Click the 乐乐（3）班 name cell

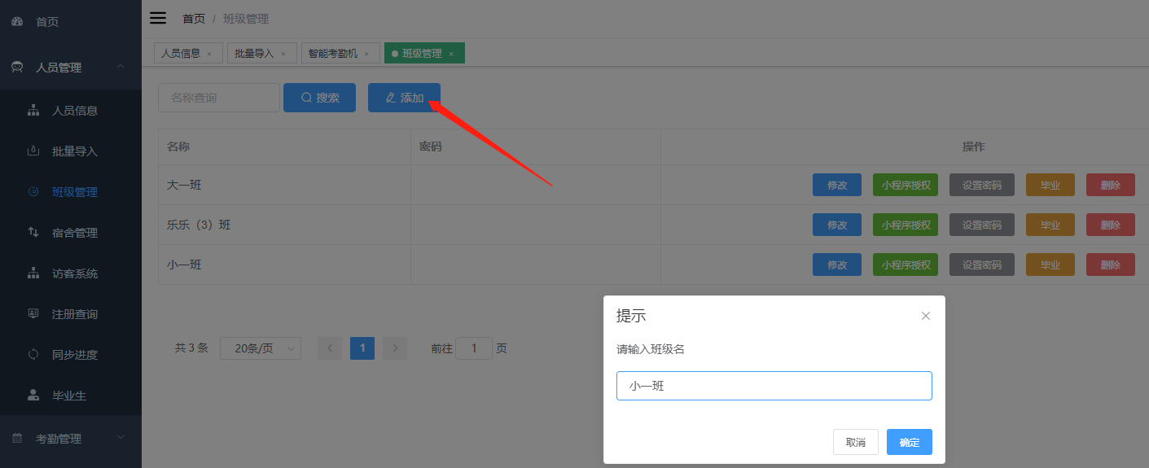pyautogui.click(x=284, y=225)
